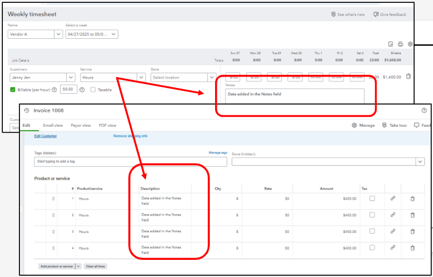
Task: Click Clear all lines button
Action: click(x=95, y=266)
